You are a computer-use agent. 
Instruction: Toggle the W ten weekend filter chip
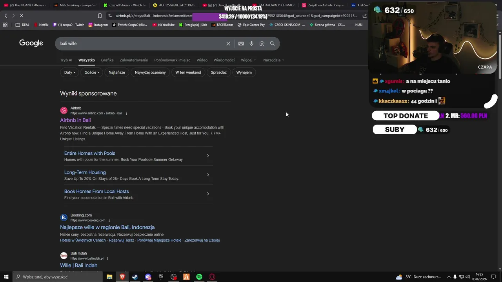click(x=188, y=72)
